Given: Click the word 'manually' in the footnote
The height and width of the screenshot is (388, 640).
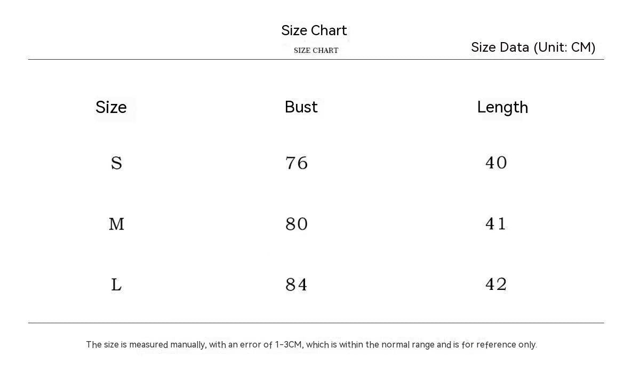Looking at the screenshot, I should tap(188, 345).
